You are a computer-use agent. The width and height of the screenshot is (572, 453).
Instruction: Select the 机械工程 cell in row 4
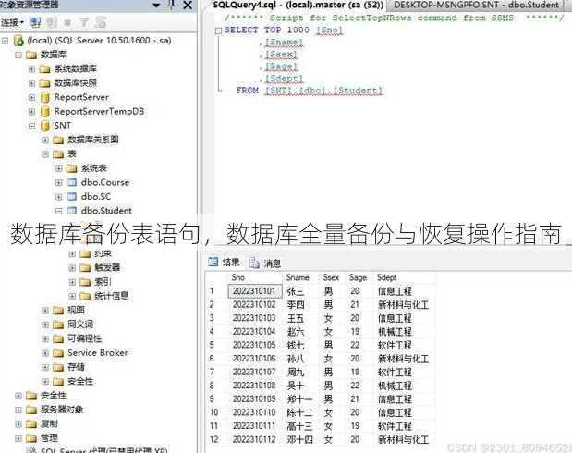(406, 332)
